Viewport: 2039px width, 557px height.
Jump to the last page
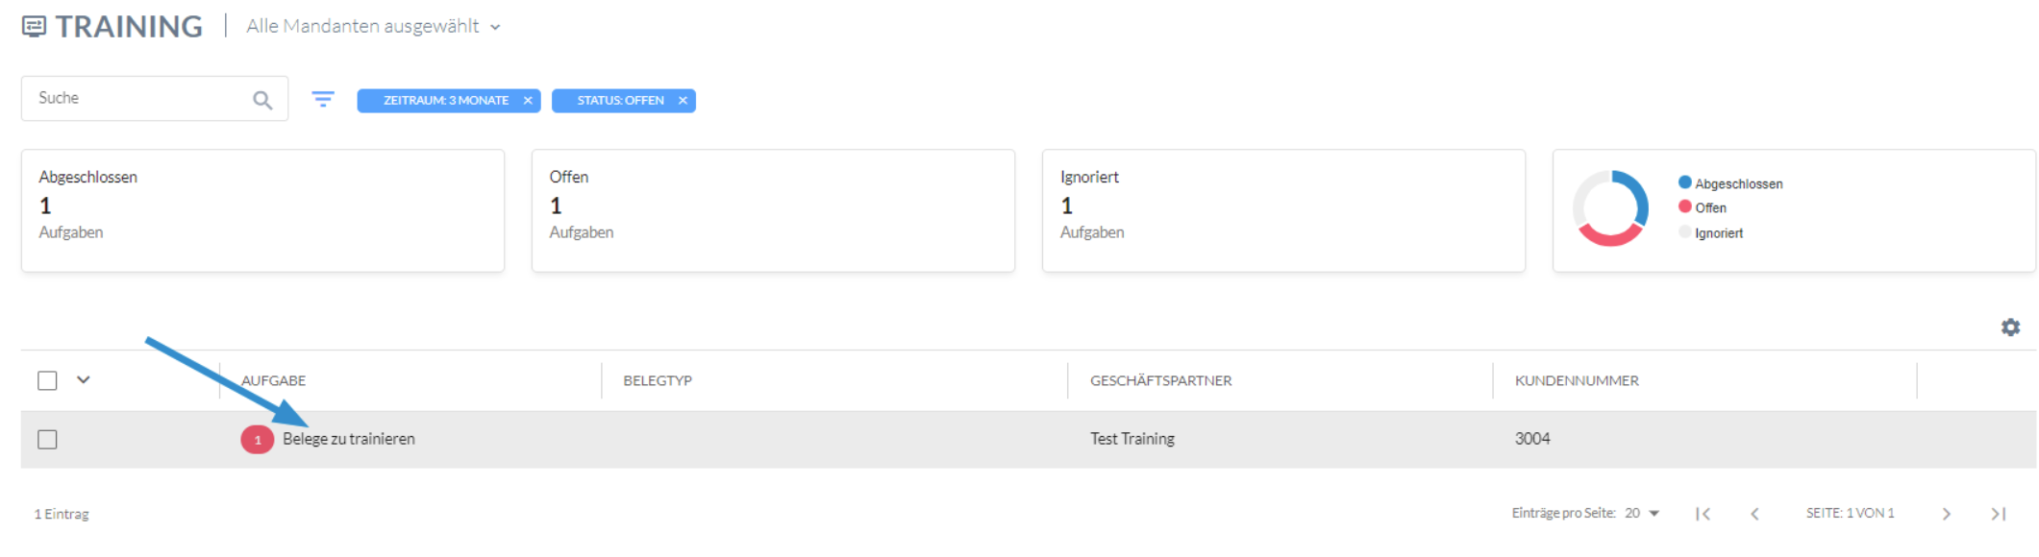pos(1998,514)
